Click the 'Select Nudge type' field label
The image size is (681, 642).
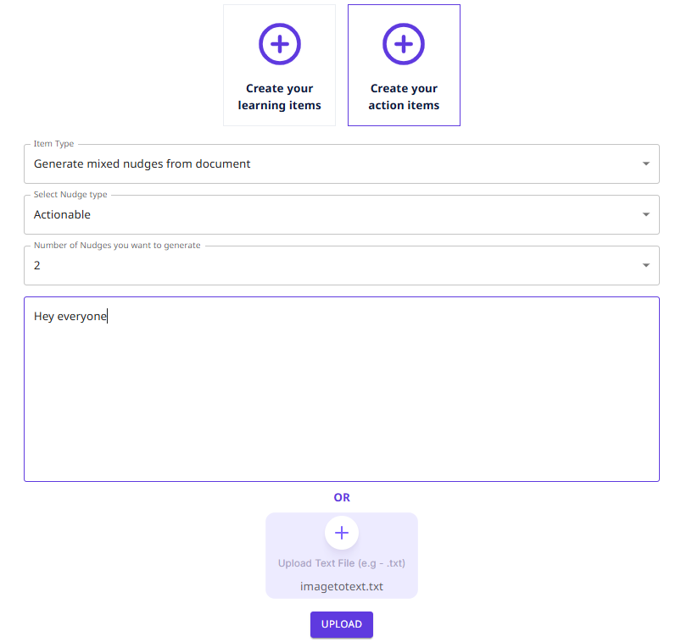[70, 195]
